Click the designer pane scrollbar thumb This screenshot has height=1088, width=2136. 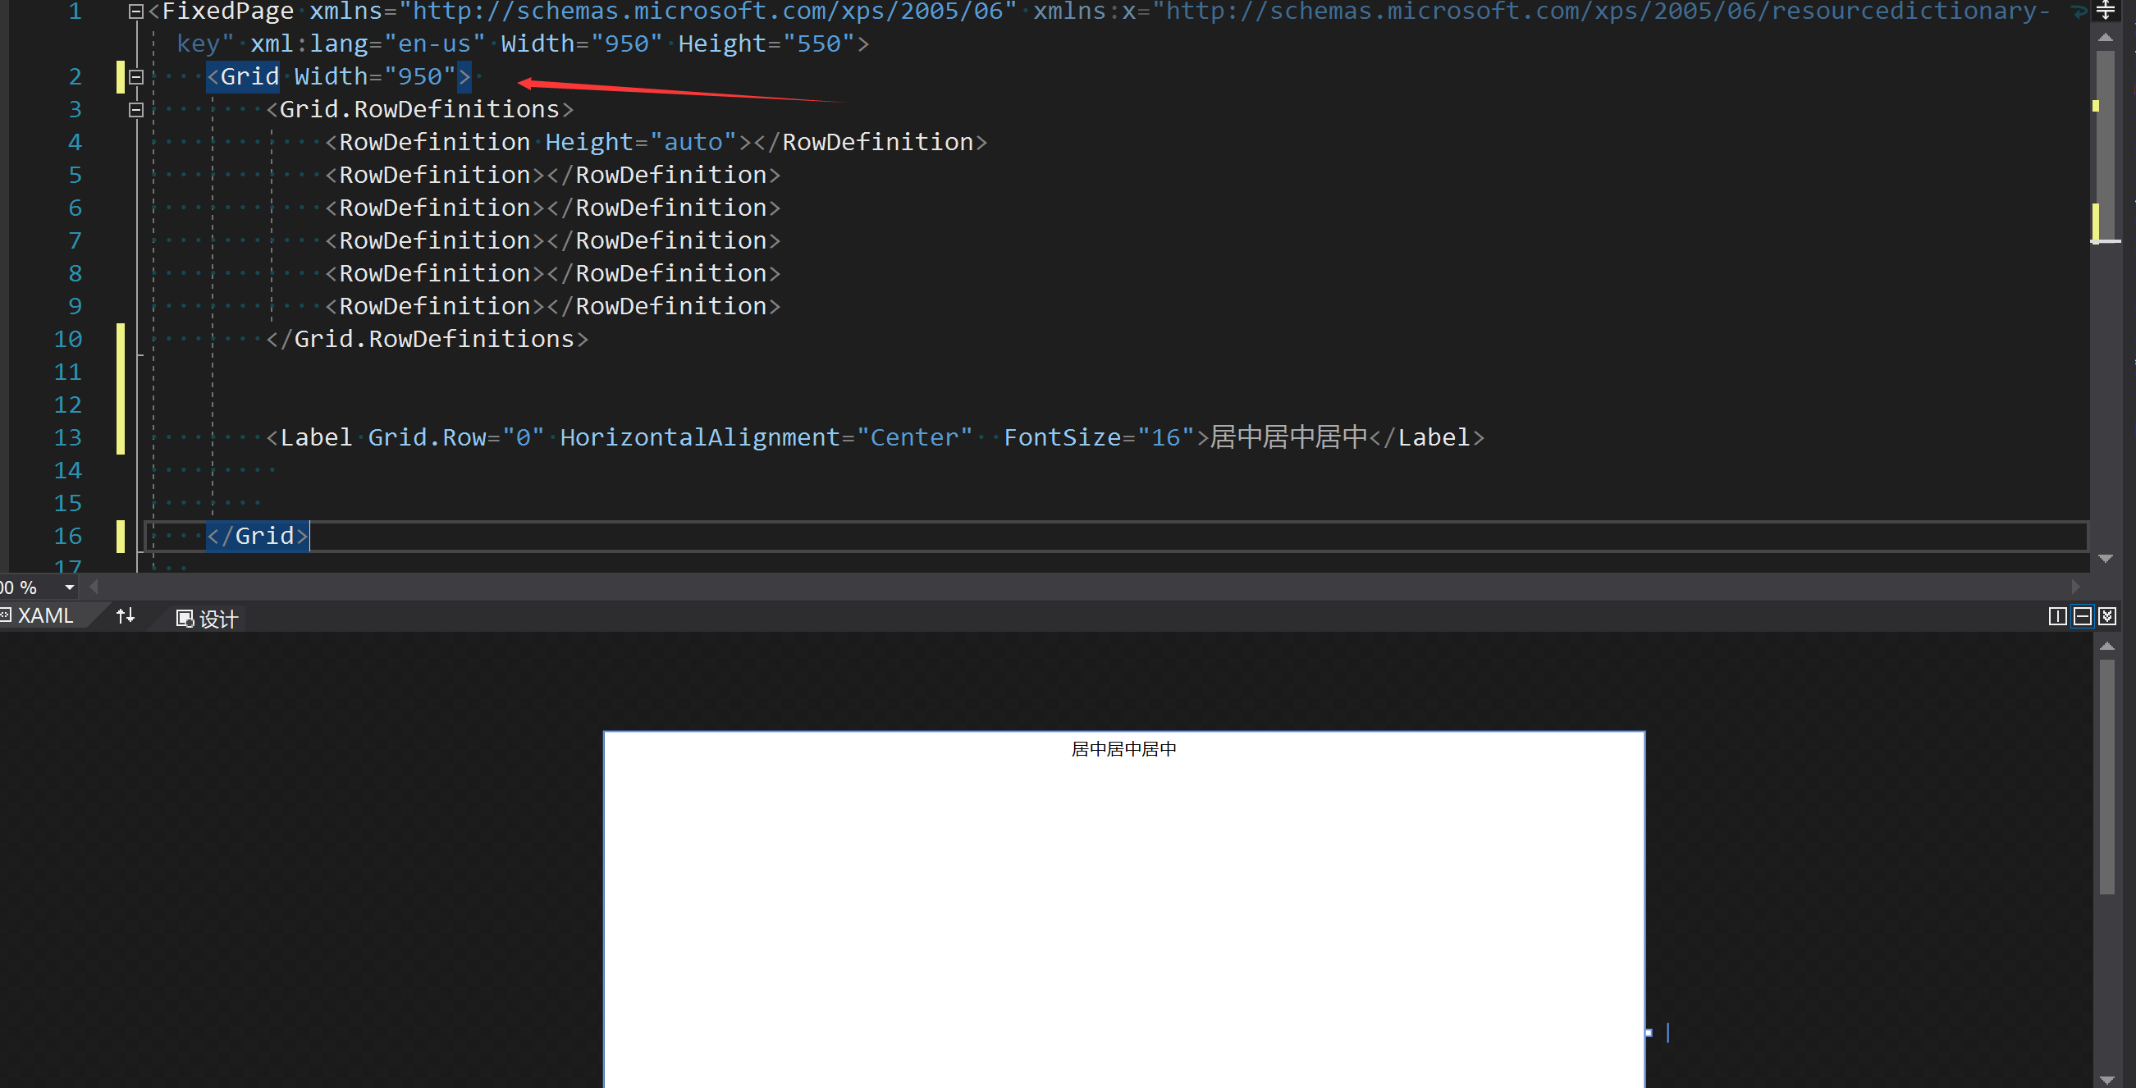2107,777
